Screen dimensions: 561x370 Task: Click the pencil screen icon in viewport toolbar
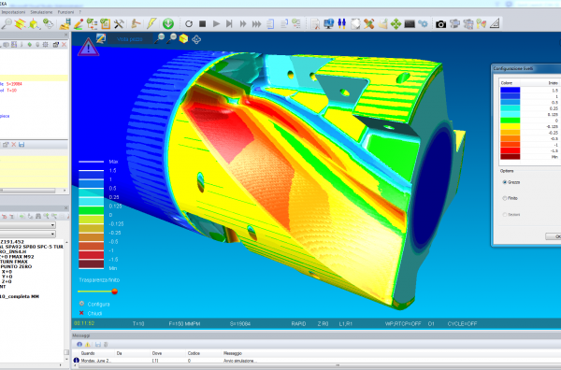coord(101,38)
